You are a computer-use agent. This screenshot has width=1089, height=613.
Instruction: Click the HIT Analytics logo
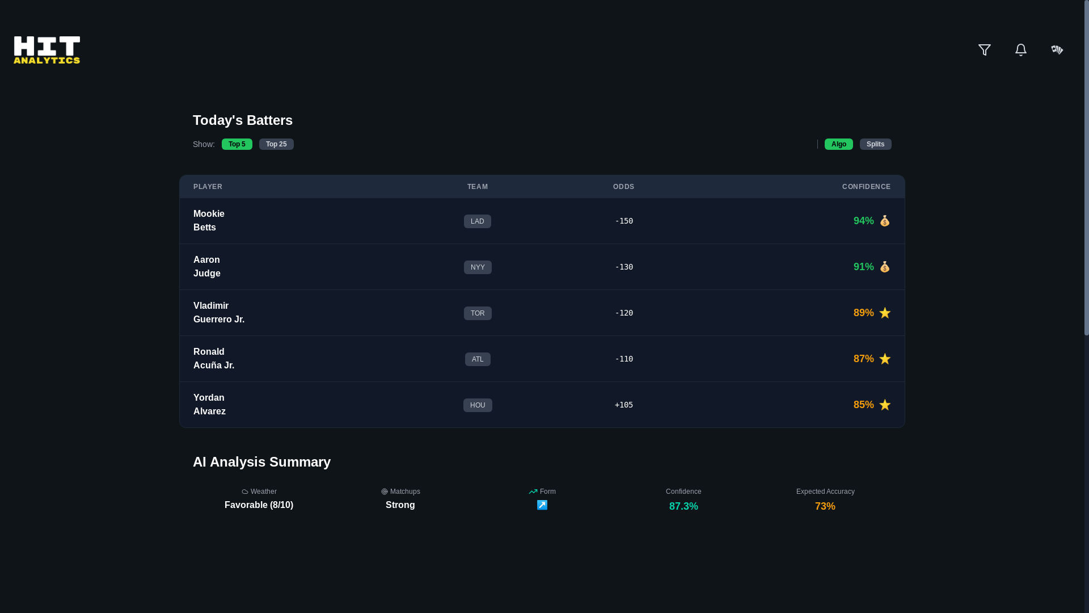[x=47, y=50]
